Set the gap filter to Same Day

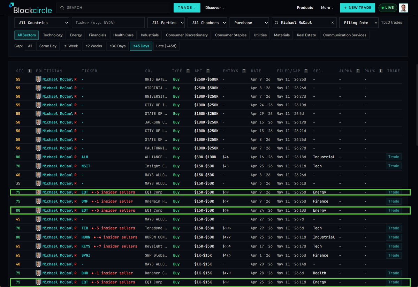(x=48, y=46)
